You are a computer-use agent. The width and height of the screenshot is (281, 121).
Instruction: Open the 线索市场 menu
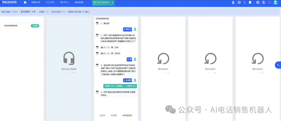tap(35, 3)
